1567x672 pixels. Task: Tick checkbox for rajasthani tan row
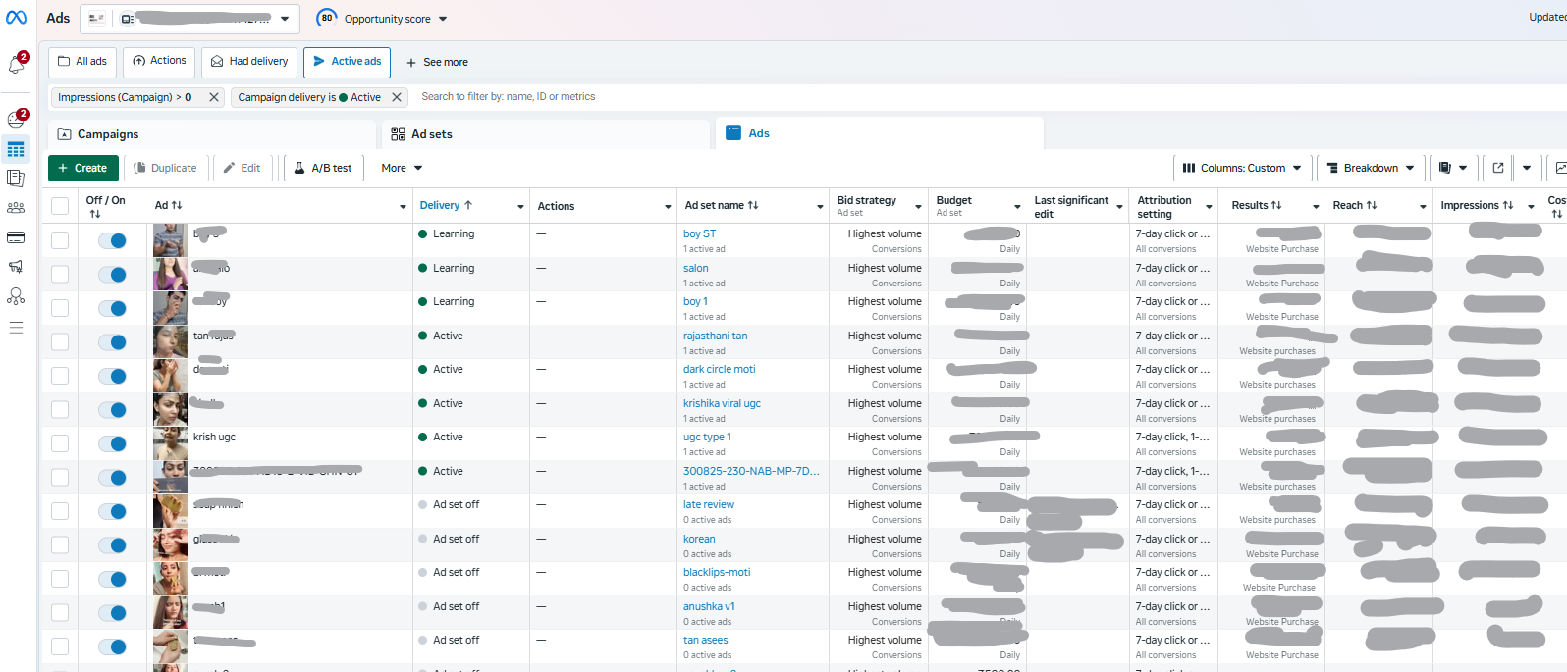[x=60, y=341]
